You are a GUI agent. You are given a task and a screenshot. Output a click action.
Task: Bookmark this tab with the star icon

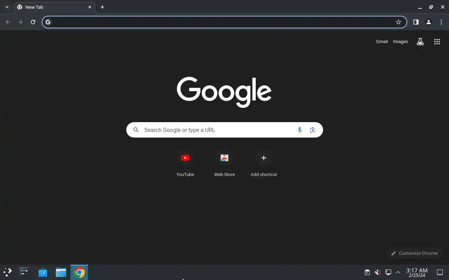[398, 22]
